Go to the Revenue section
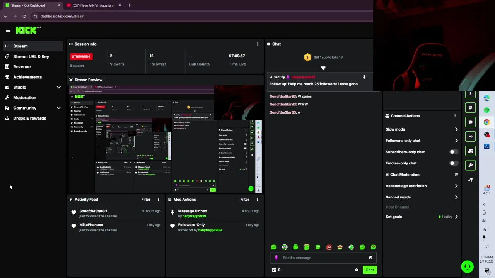 pos(33,67)
